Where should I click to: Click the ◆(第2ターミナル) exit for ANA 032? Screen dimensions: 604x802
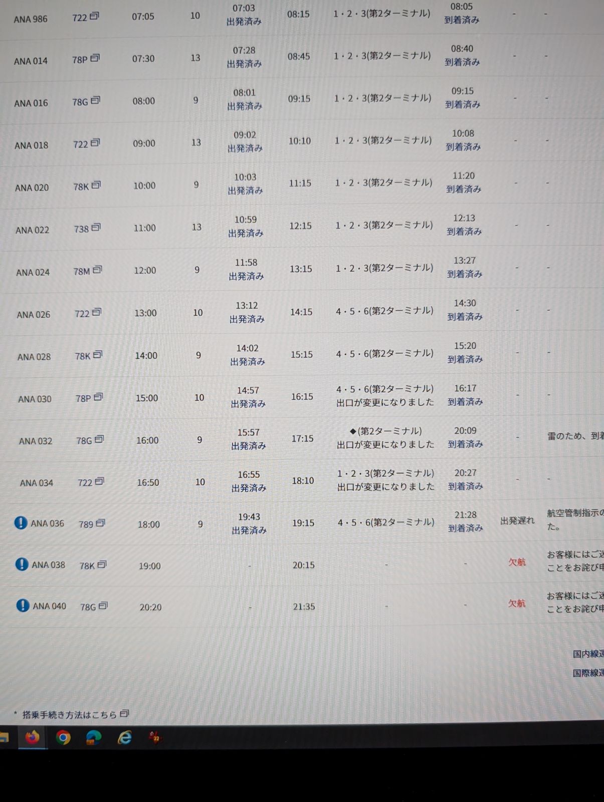(385, 431)
